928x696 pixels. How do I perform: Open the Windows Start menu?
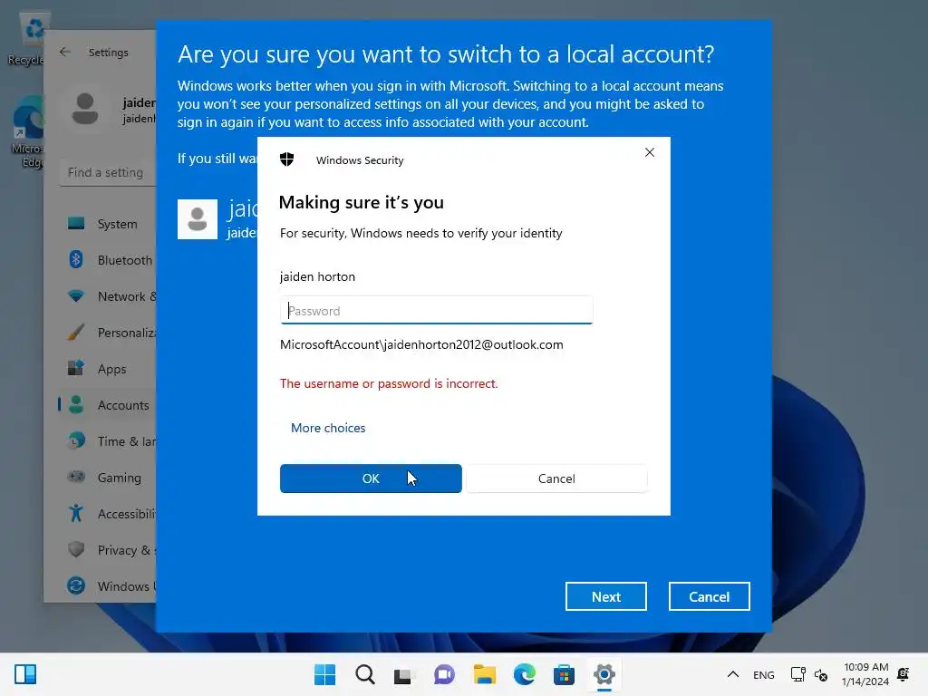(x=324, y=674)
